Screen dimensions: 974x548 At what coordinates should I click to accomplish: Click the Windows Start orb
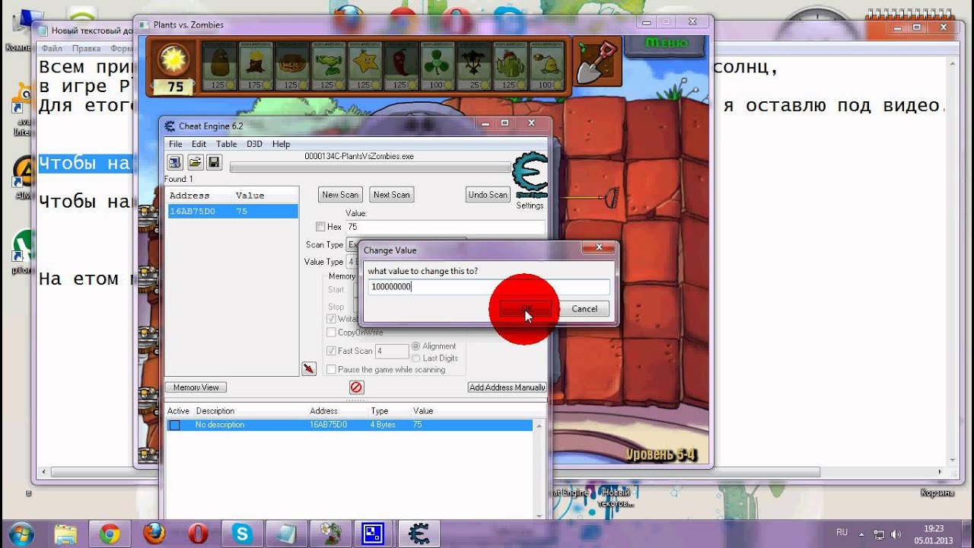tap(21, 534)
